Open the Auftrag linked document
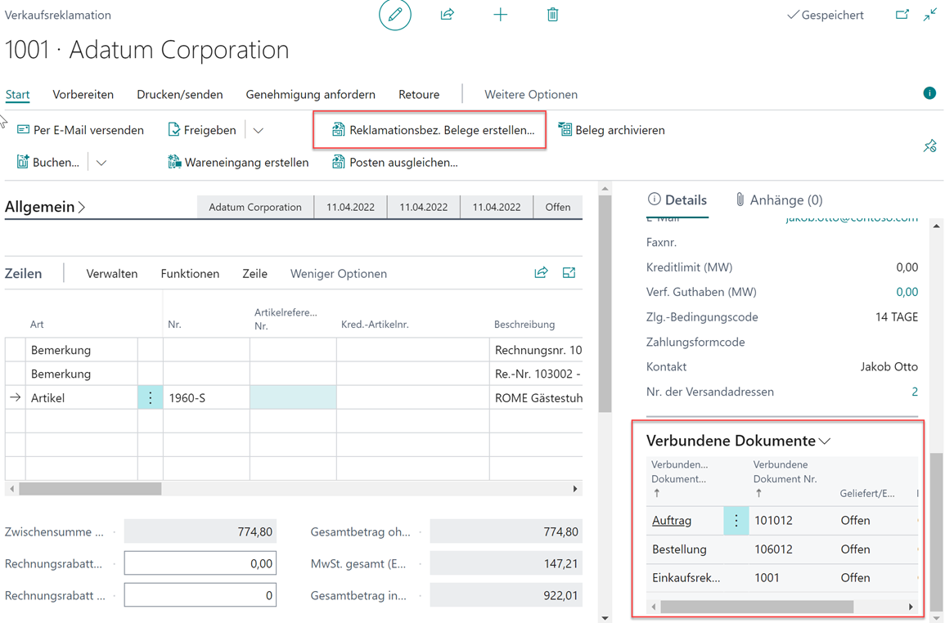 click(672, 520)
